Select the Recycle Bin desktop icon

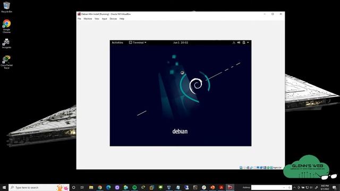[6, 7]
